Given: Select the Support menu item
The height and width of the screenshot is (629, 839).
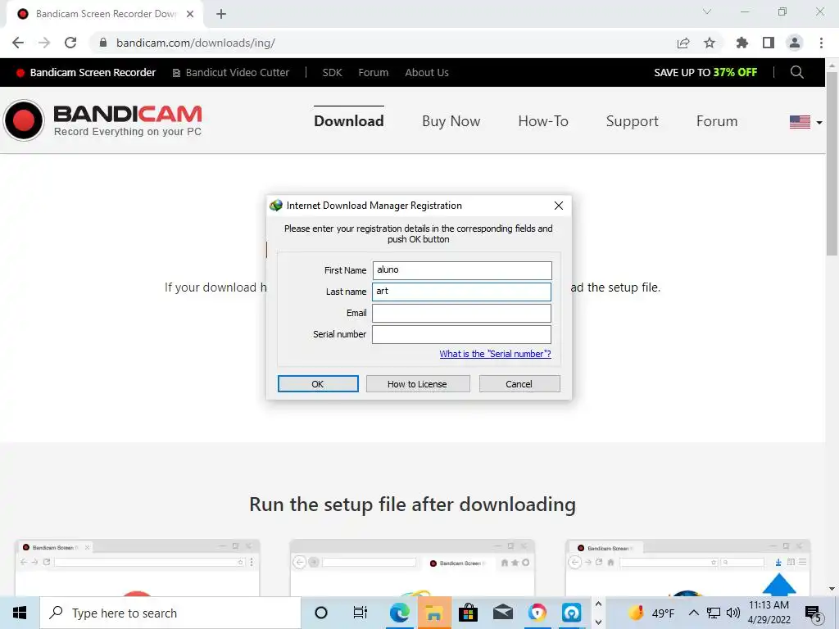Looking at the screenshot, I should 632,121.
